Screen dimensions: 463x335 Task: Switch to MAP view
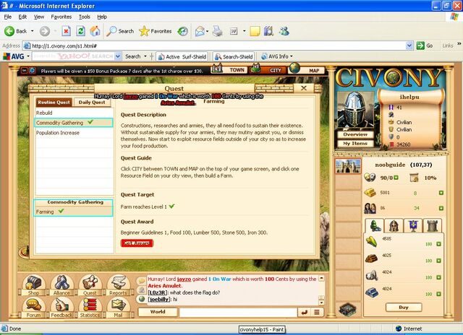click(x=307, y=70)
